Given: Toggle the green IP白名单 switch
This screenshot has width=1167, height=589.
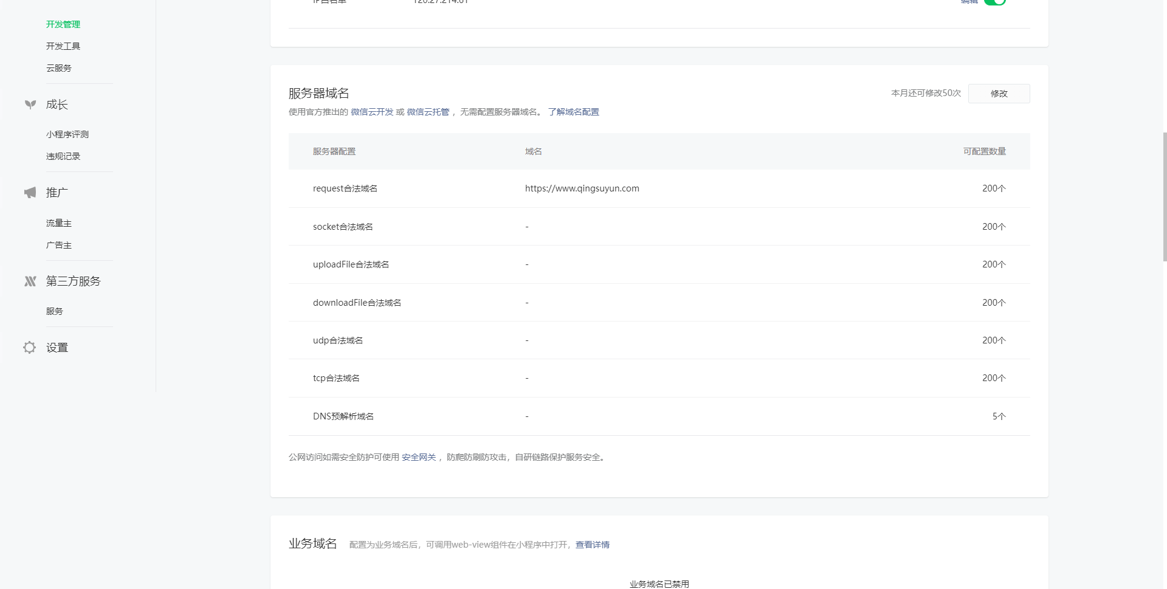Looking at the screenshot, I should [x=995, y=2].
